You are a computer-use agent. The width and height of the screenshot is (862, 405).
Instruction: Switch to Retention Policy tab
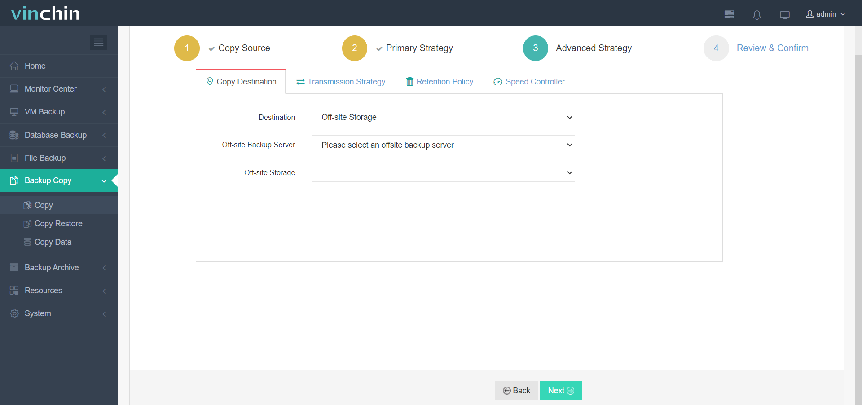pos(440,82)
